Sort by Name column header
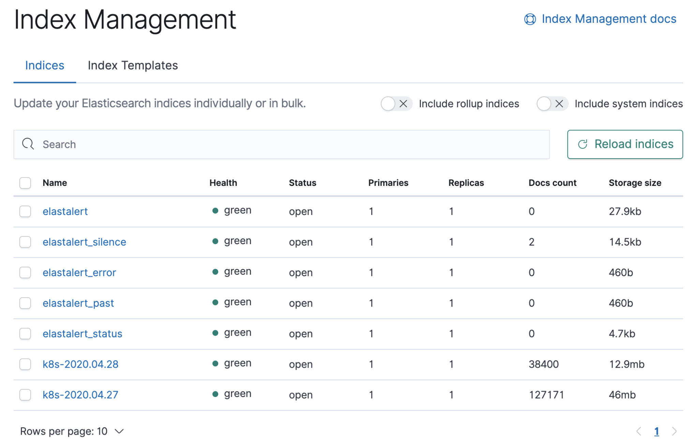 (x=55, y=183)
